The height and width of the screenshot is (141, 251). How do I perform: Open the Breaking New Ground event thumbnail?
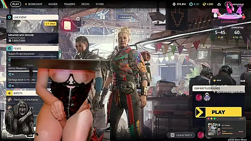click(x=33, y=26)
